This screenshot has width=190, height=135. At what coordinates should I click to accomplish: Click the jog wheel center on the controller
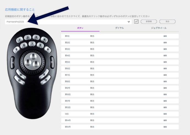32,60
